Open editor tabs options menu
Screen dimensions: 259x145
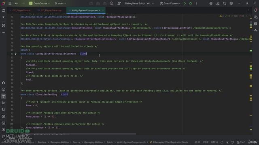point(248,10)
